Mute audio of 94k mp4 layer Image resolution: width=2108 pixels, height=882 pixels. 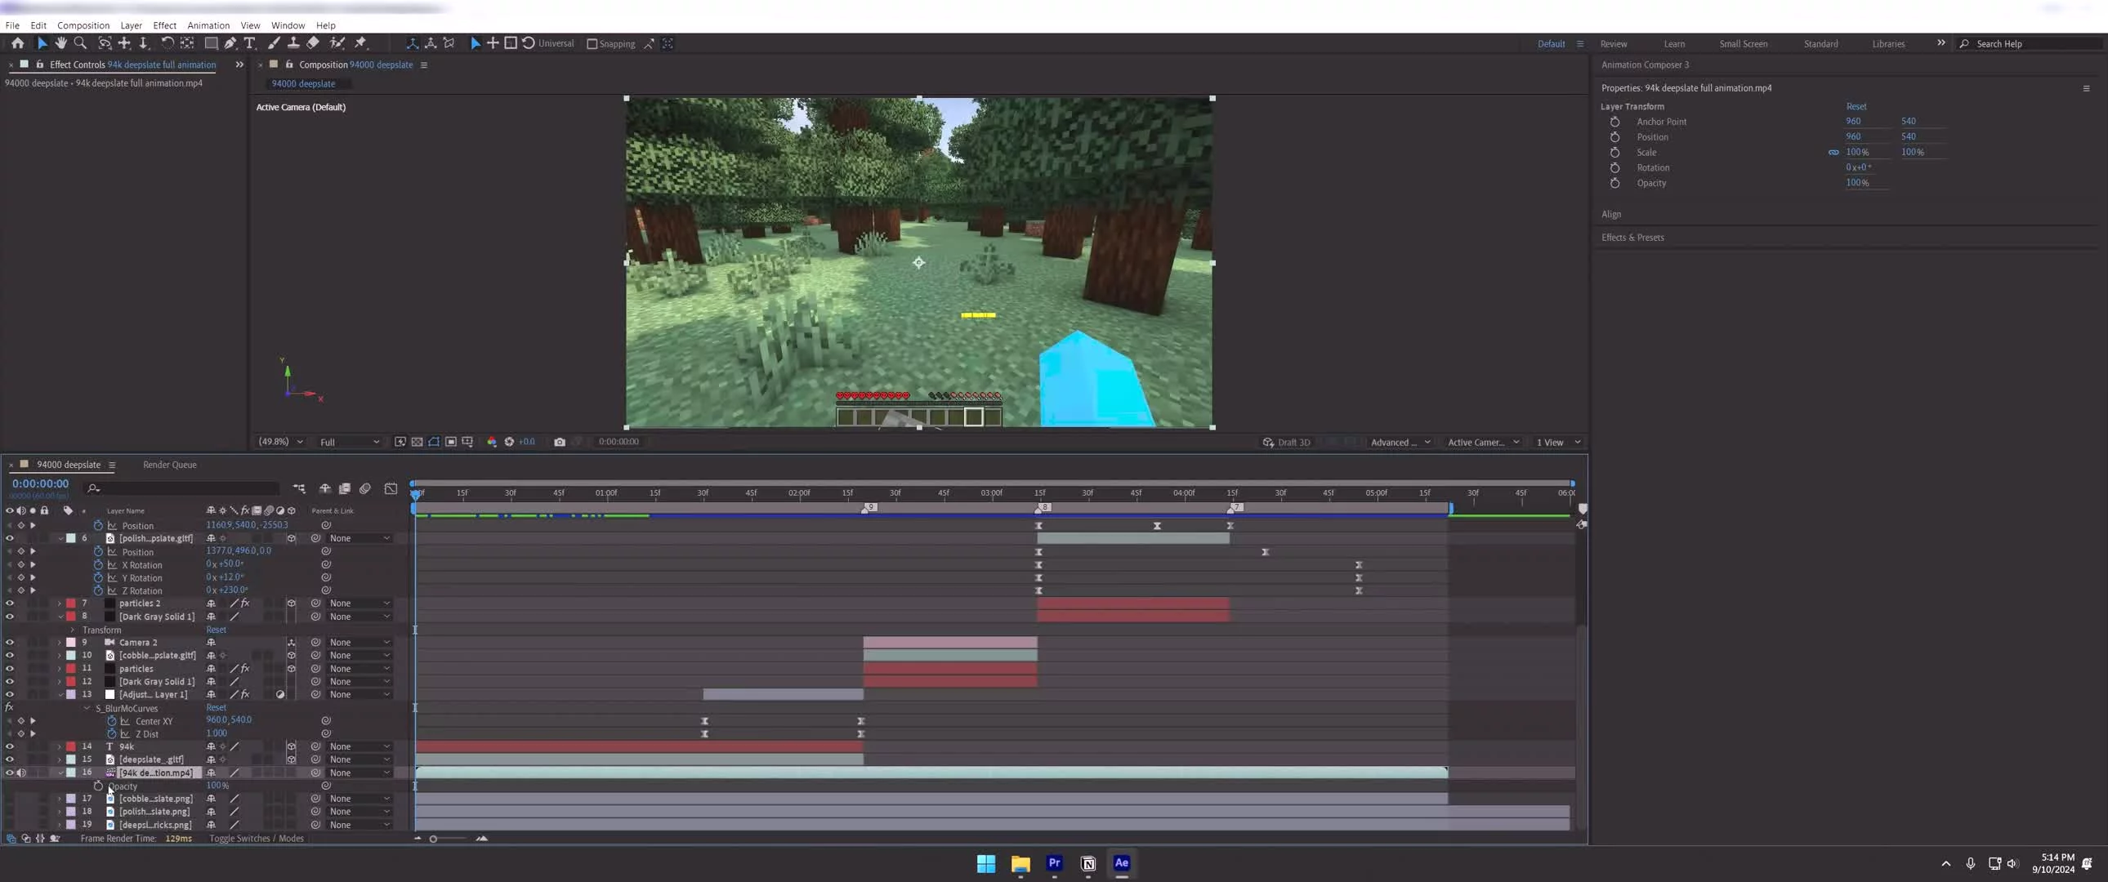tap(21, 773)
